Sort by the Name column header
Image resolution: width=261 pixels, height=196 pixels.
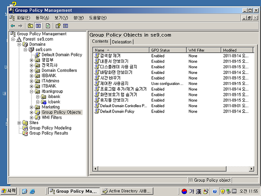tap(121, 50)
